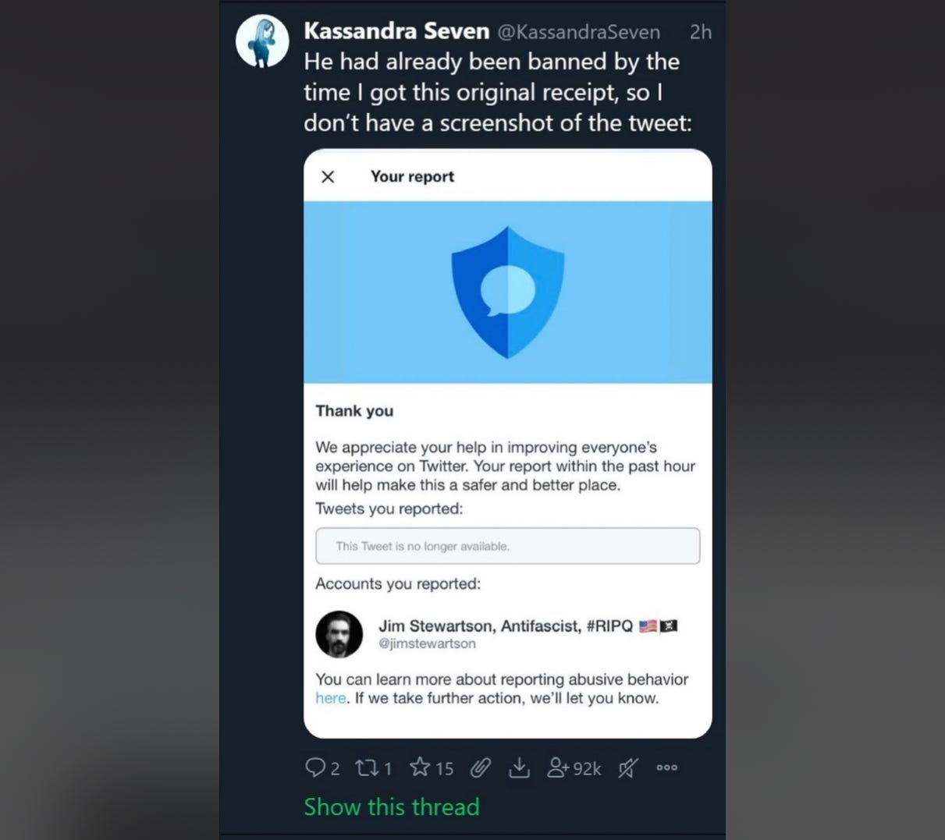Click the @jimstewartson handle
The image size is (945, 840).
(x=427, y=643)
